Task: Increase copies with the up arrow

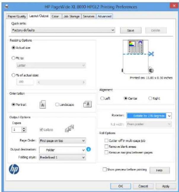Action: pyautogui.click(x=24, y=128)
